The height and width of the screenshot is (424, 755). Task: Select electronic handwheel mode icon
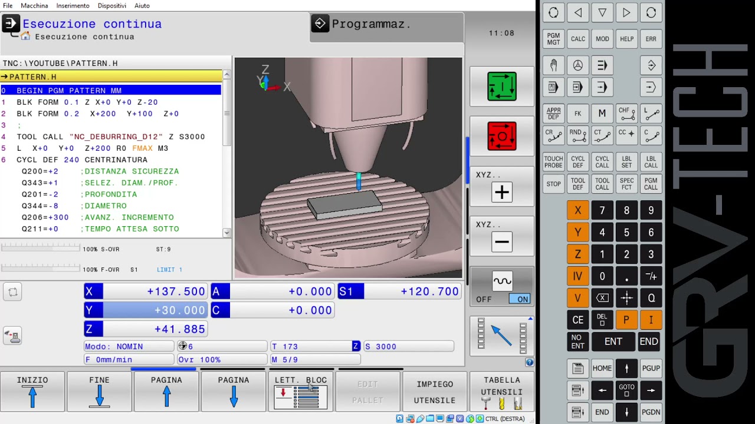coord(578,65)
